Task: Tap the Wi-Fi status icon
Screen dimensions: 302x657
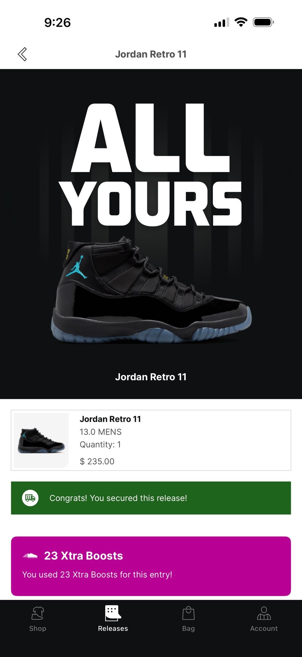Action: pos(241,22)
